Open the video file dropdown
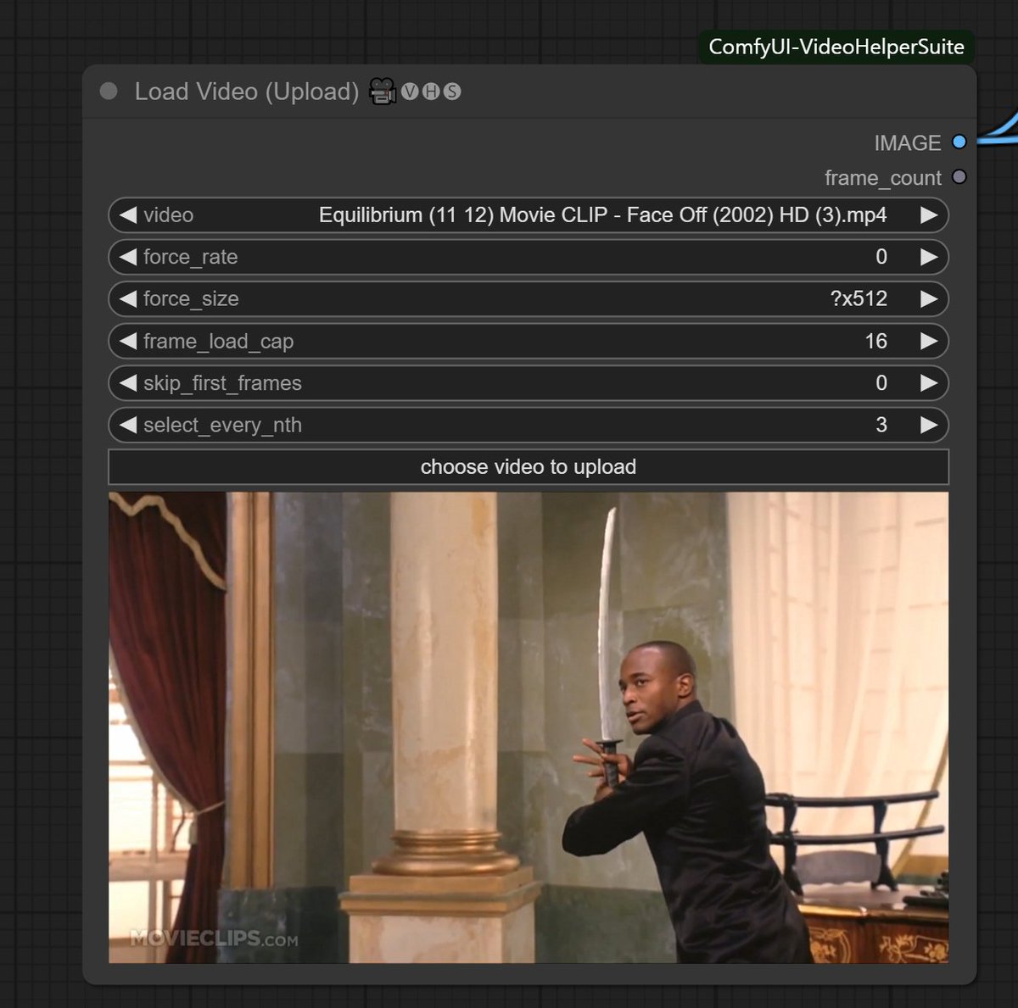Screen dimensions: 1018x1008 (529, 214)
